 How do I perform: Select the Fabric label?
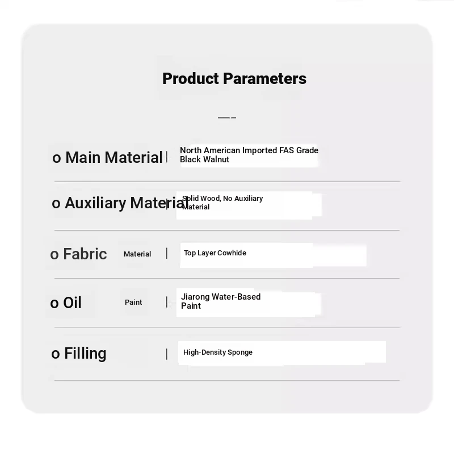point(85,254)
